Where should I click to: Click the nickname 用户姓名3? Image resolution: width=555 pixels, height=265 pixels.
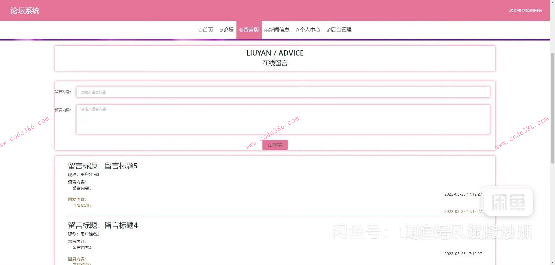click(x=90, y=174)
